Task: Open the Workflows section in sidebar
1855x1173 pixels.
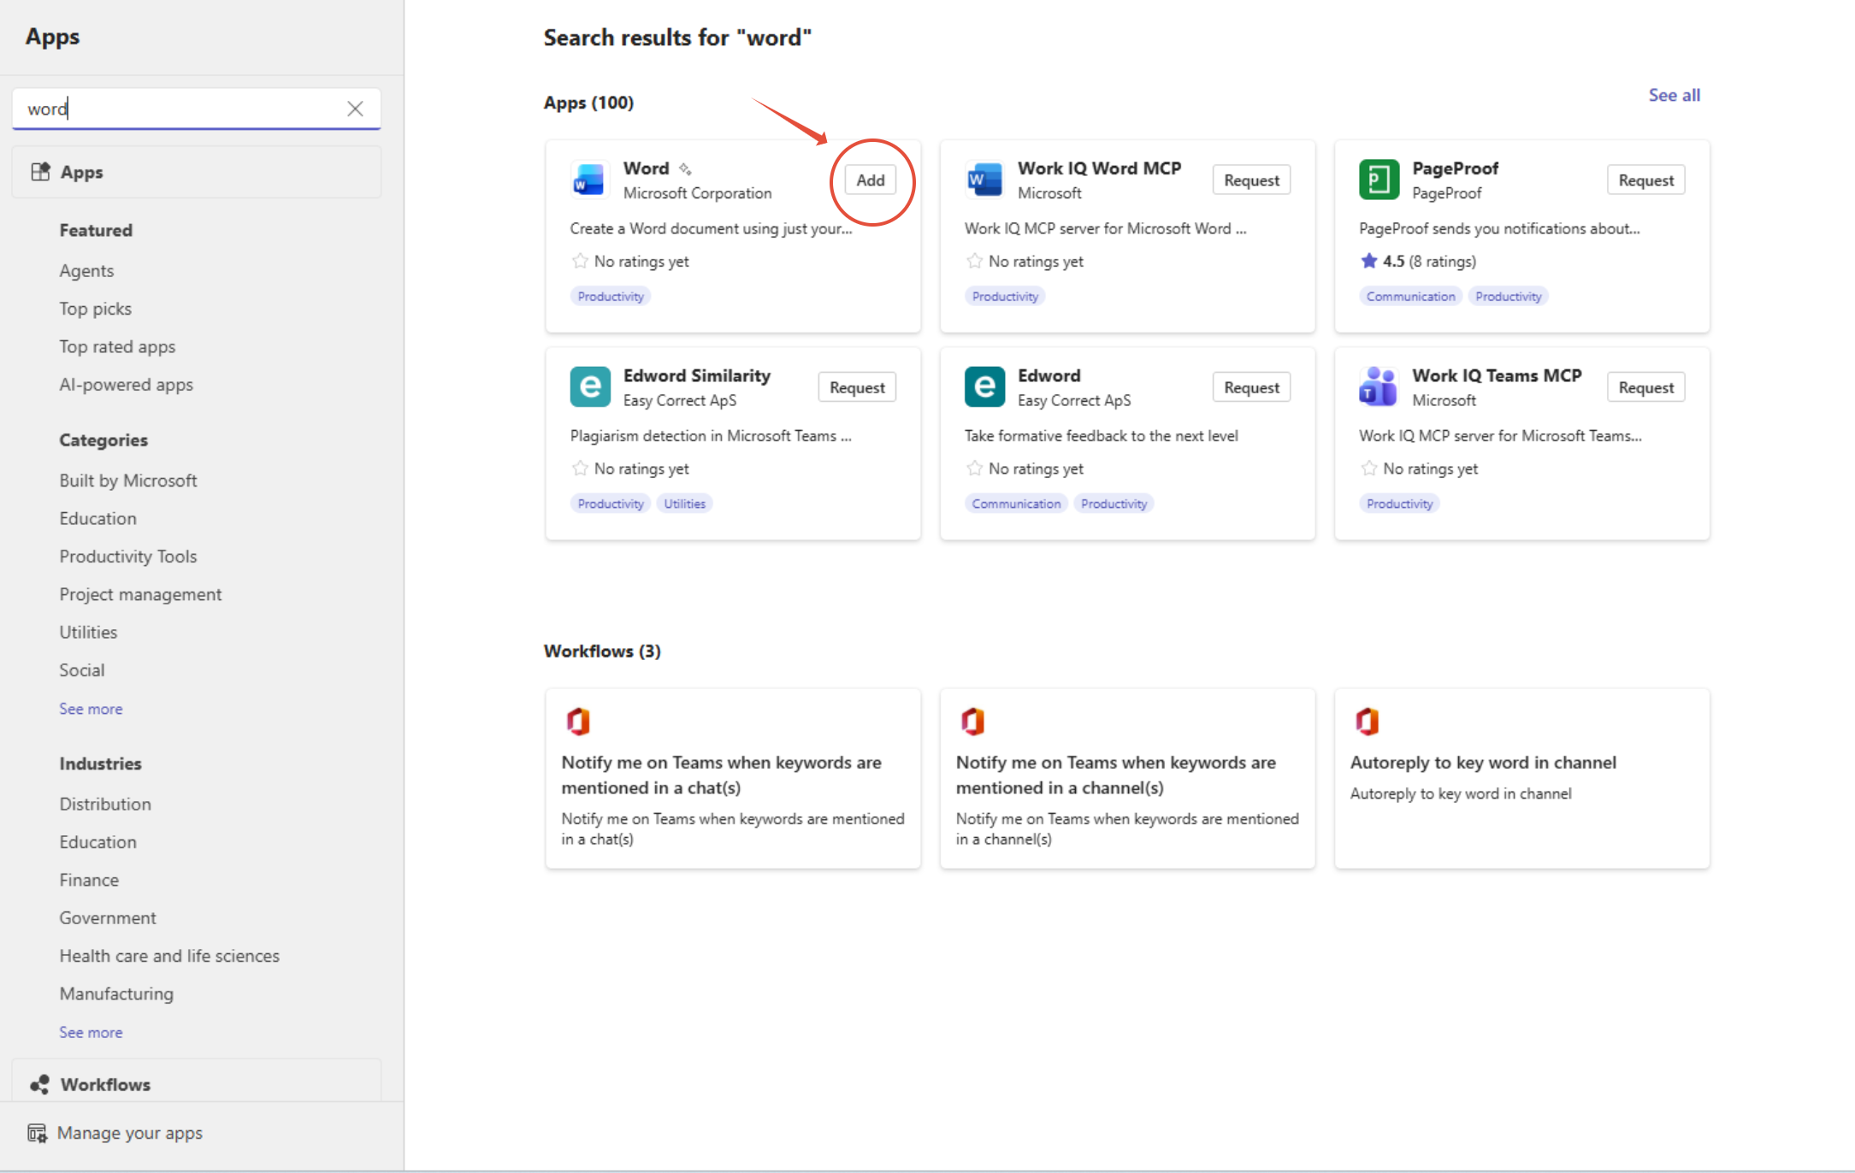Action: pyautogui.click(x=105, y=1084)
